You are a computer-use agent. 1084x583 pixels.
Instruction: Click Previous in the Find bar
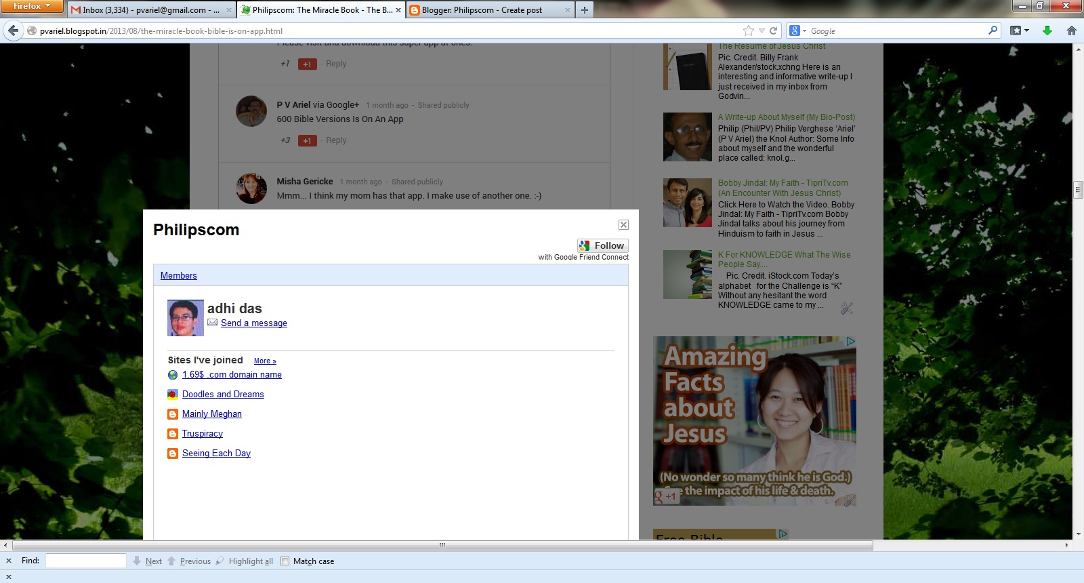(x=189, y=561)
